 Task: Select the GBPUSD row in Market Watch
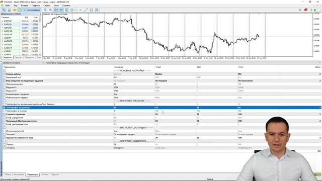pyautogui.click(x=20, y=28)
